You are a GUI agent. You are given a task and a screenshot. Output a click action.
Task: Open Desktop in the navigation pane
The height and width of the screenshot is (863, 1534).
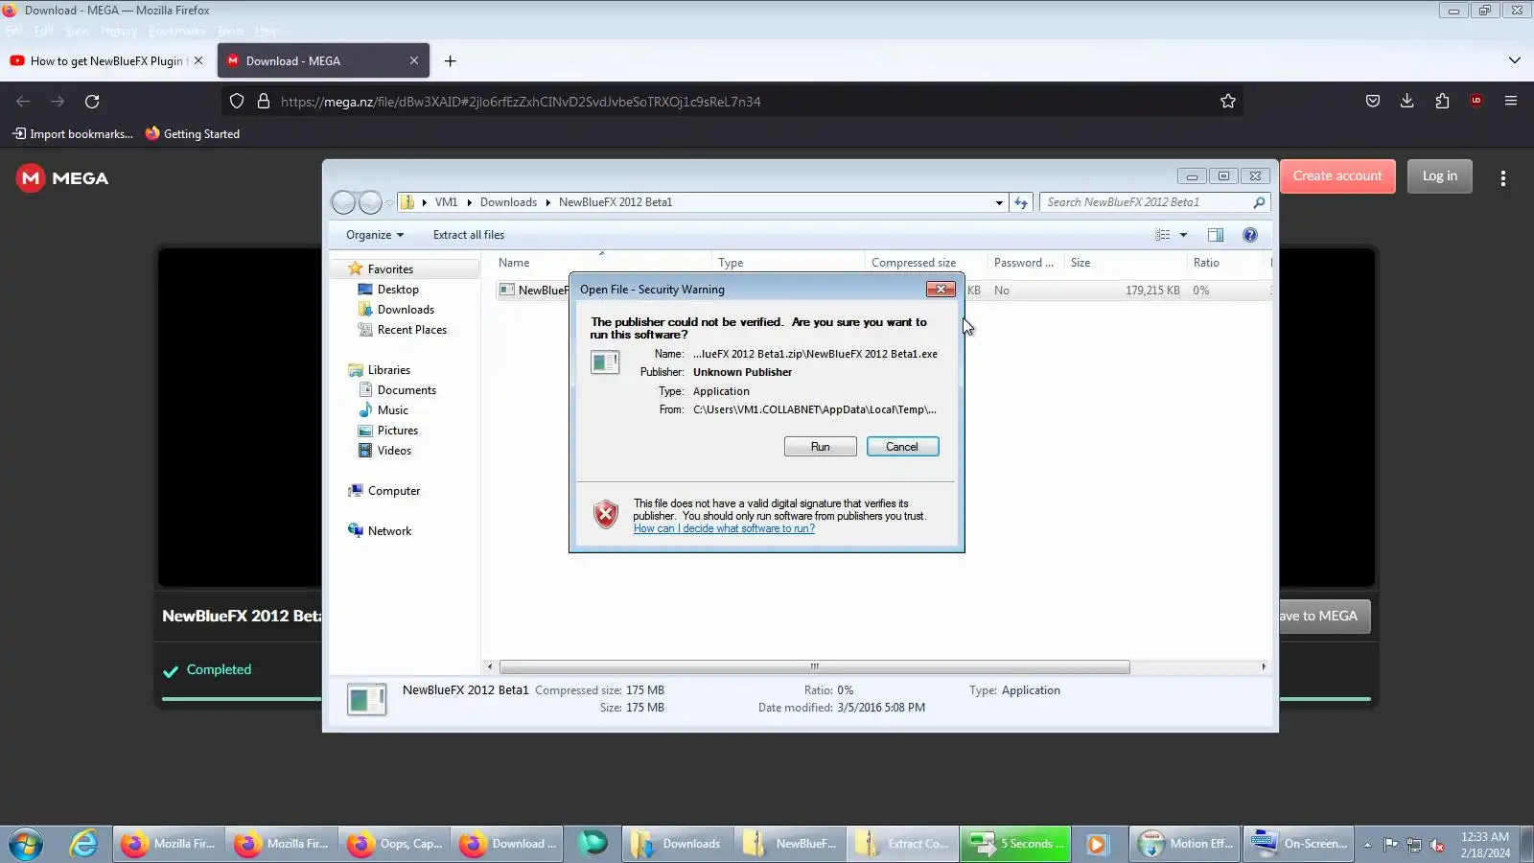398,290
